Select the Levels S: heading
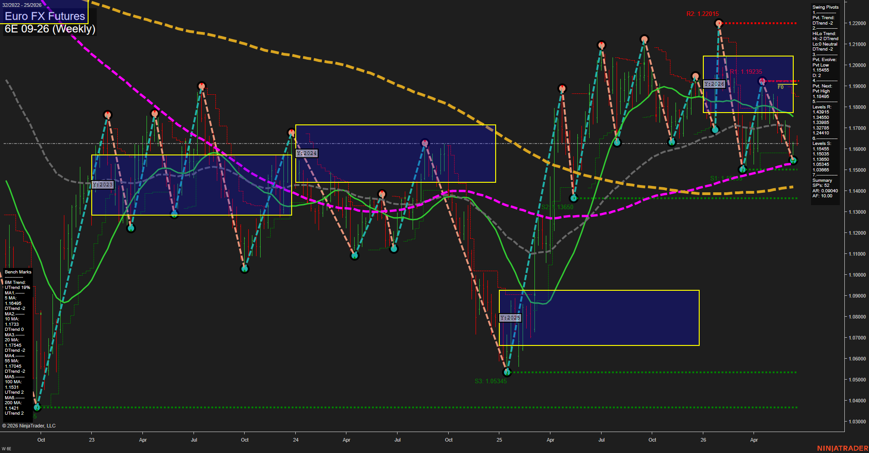The image size is (869, 453). tap(822, 144)
